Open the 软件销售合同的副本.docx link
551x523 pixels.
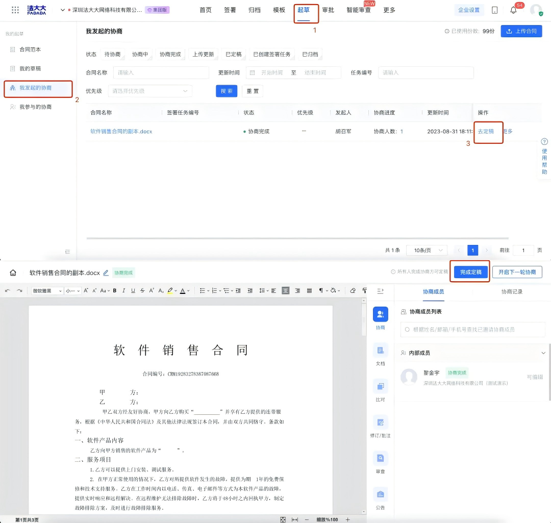[121, 131]
